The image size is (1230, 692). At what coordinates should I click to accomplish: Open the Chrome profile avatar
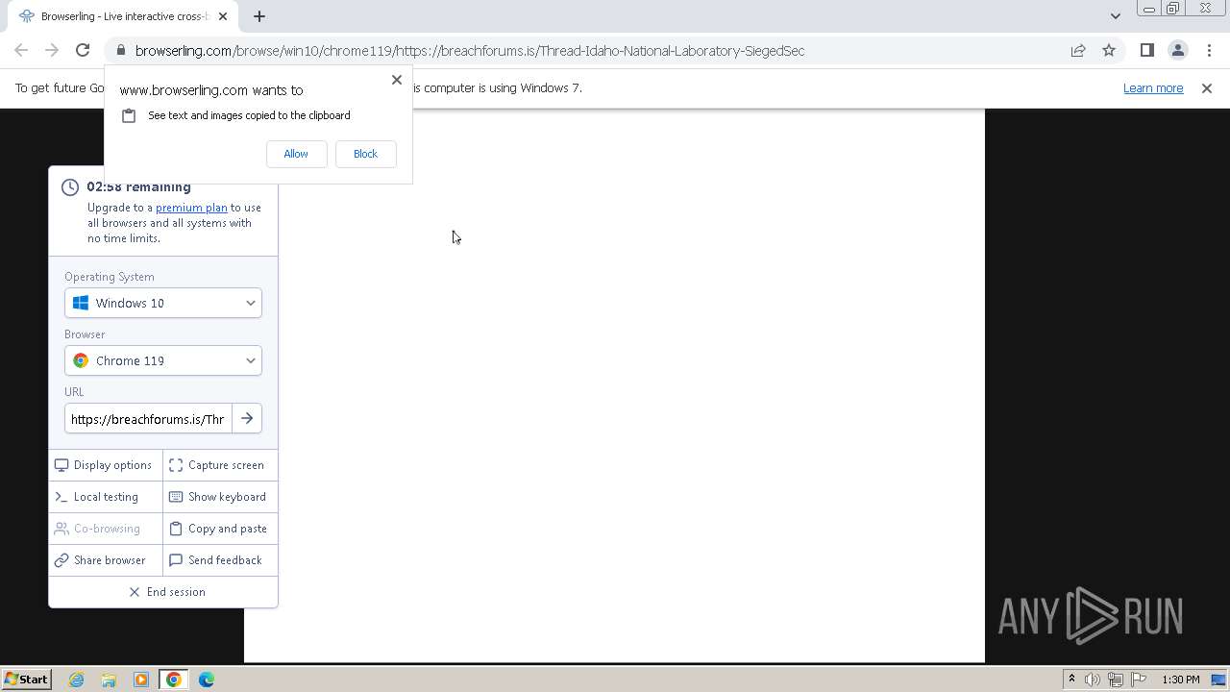click(1177, 50)
